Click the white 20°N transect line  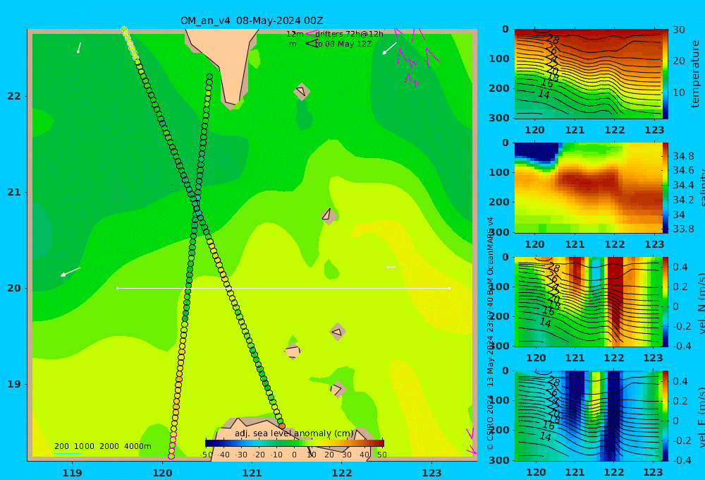[x=283, y=288]
